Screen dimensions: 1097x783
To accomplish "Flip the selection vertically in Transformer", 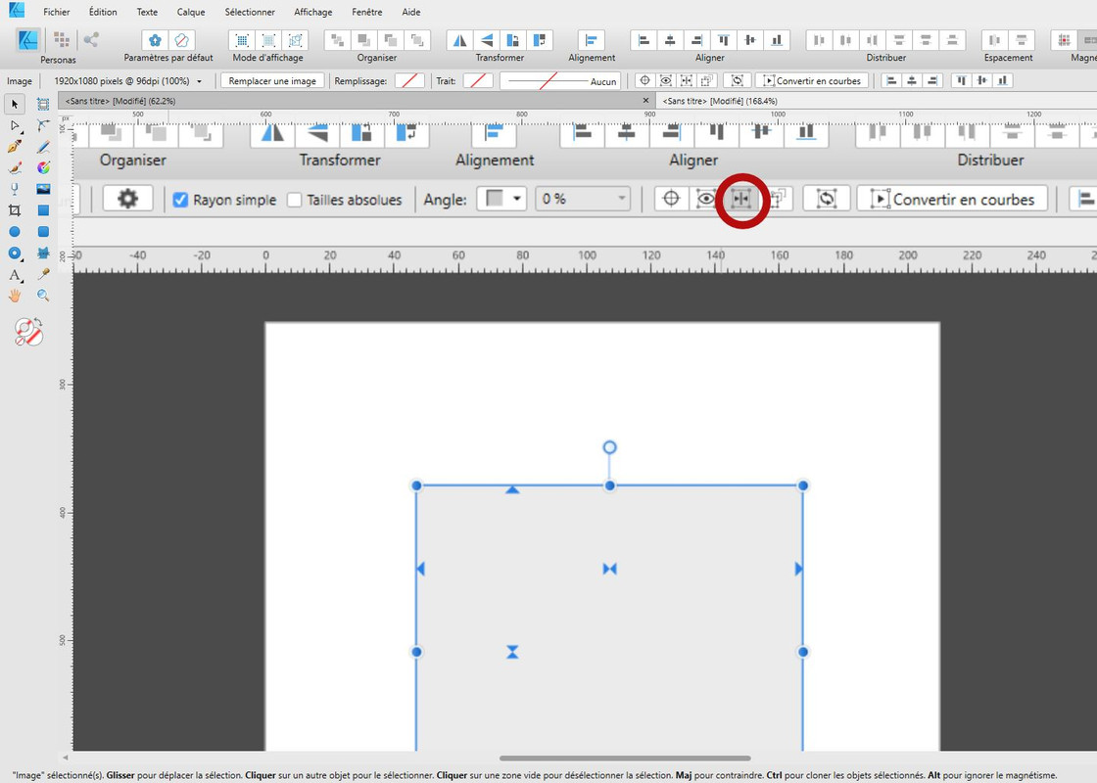I will [486, 40].
